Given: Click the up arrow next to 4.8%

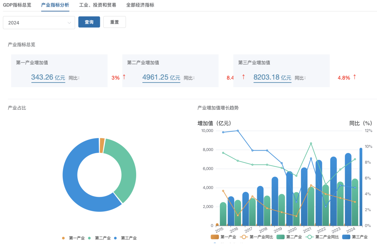Looking at the screenshot, I should pos(355,77).
